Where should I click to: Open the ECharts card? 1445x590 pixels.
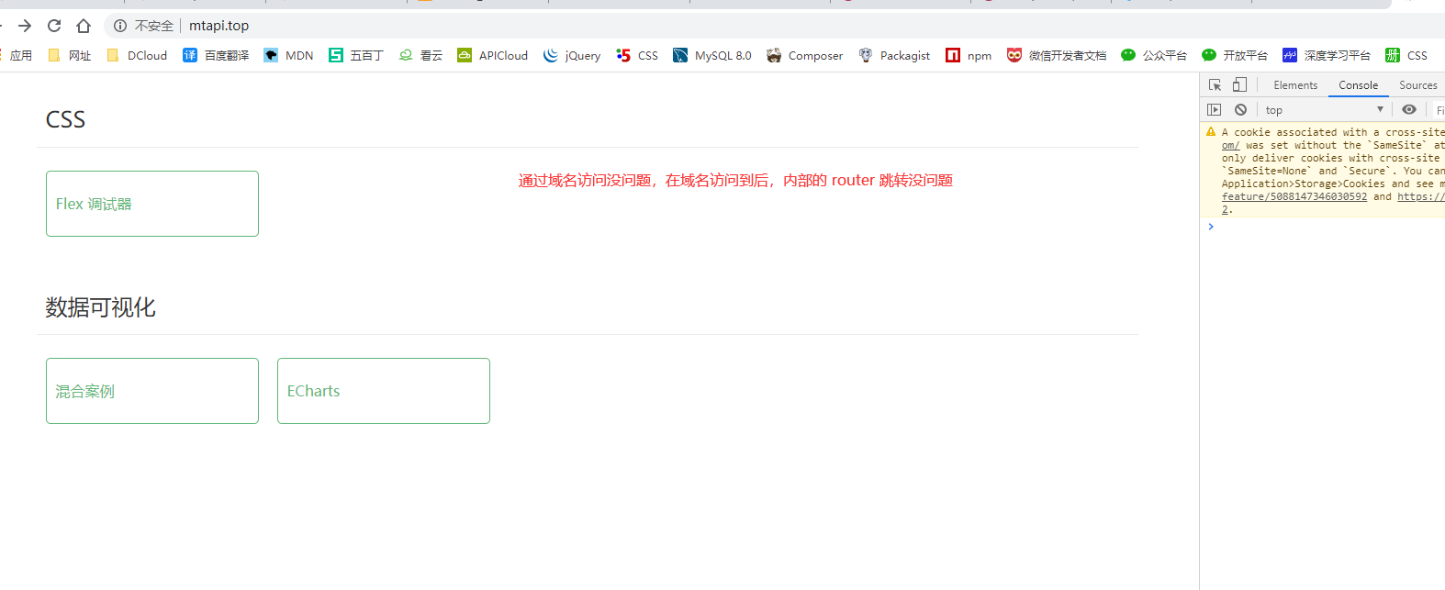pos(384,391)
